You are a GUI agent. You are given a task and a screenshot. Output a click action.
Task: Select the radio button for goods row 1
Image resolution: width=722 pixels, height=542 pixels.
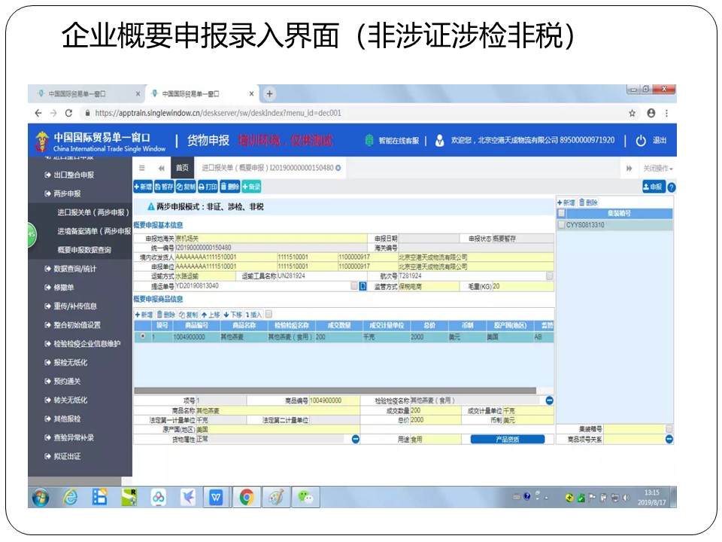point(143,337)
